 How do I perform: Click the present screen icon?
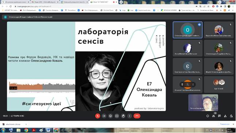[117, 116]
